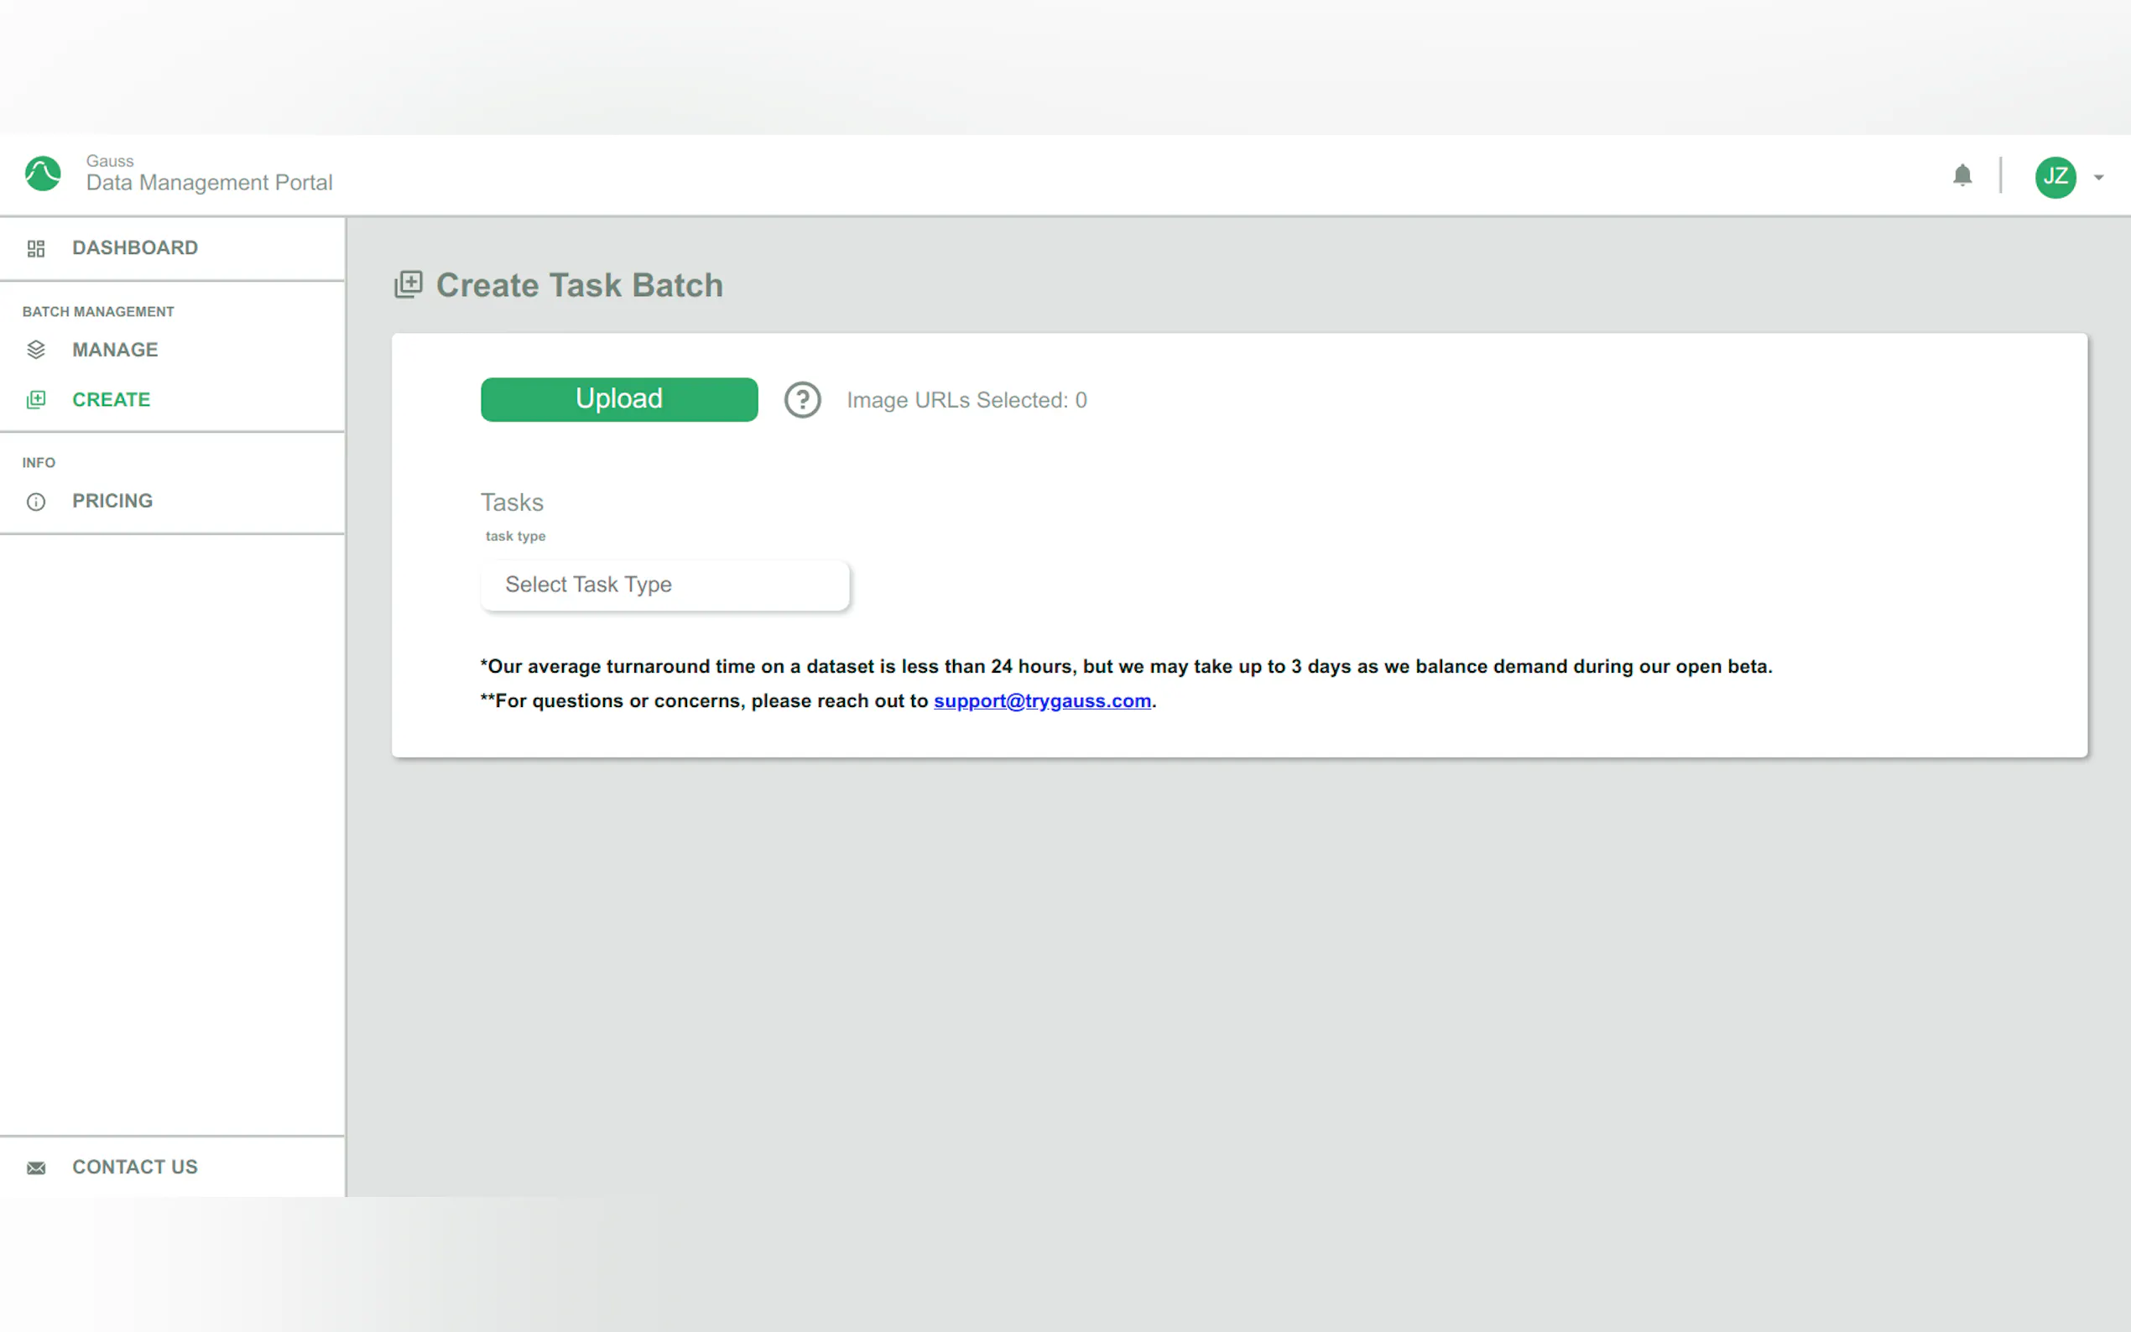
Task: Open the PRICING page
Action: (x=112, y=502)
